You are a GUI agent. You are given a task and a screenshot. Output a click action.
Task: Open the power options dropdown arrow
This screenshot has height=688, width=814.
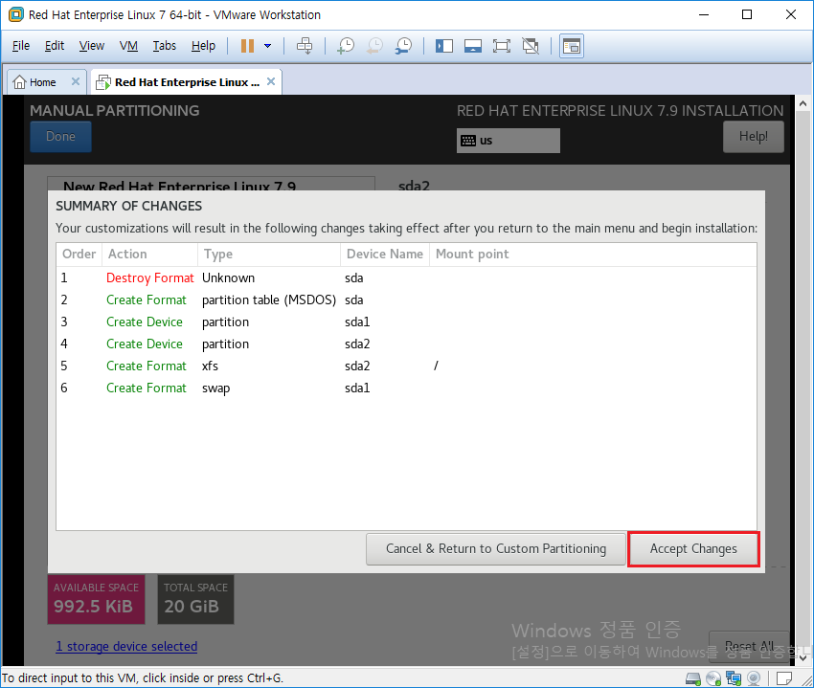click(x=268, y=46)
